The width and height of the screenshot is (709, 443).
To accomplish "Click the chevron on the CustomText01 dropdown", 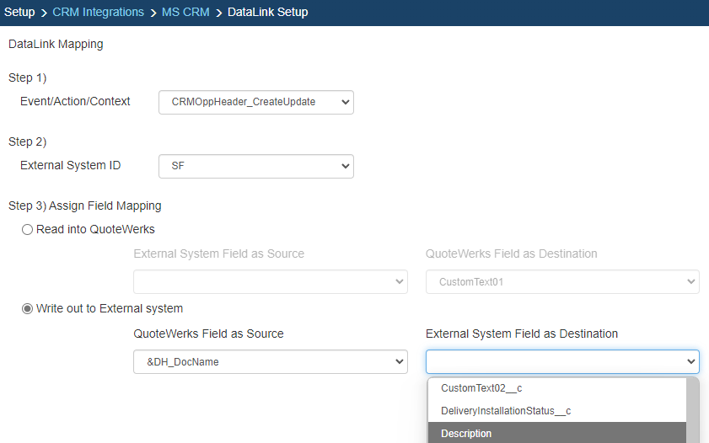I will point(690,282).
